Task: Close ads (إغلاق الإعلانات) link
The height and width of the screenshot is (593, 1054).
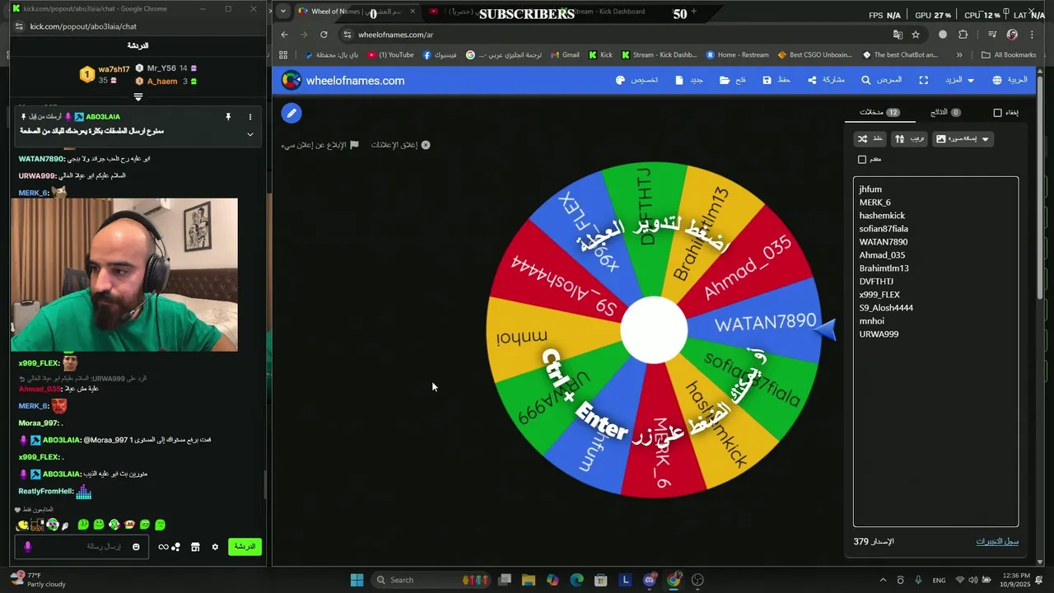Action: click(x=400, y=145)
